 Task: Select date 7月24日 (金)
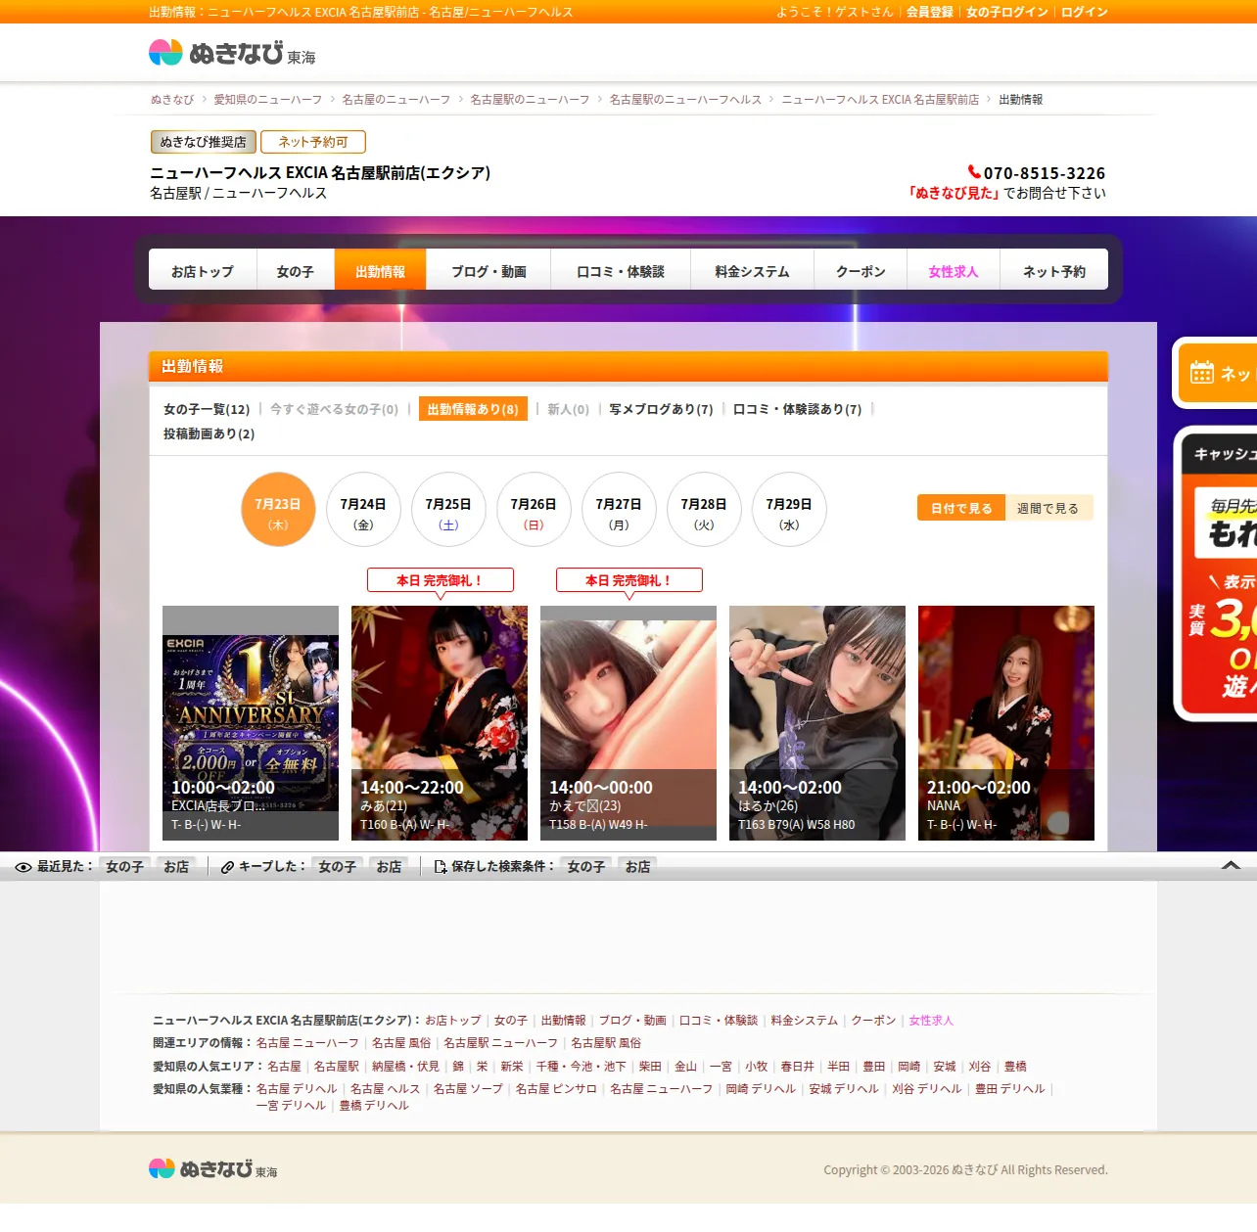363,510
